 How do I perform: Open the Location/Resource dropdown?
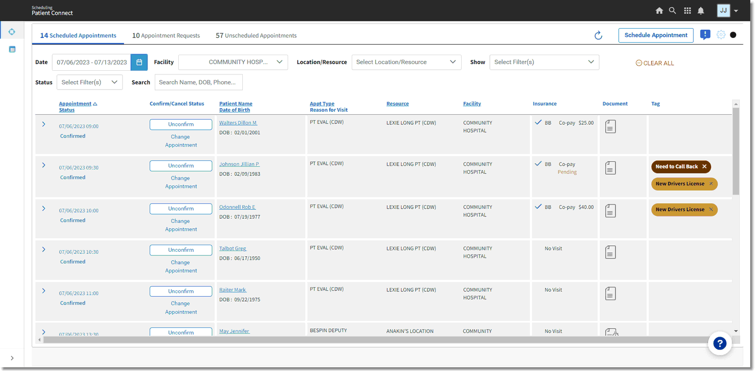(406, 62)
